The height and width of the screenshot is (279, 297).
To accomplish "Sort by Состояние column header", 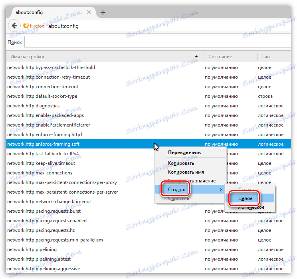I will 230,57.
